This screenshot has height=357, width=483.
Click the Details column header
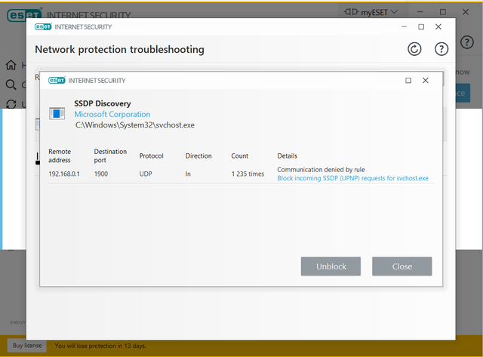point(287,156)
